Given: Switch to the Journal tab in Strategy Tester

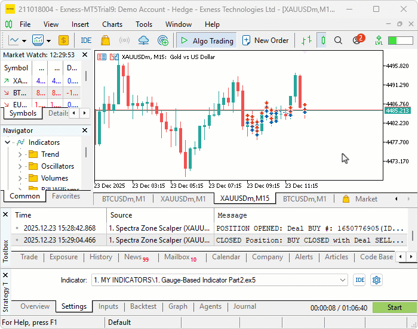Looking at the screenshot, I should (x=244, y=306).
